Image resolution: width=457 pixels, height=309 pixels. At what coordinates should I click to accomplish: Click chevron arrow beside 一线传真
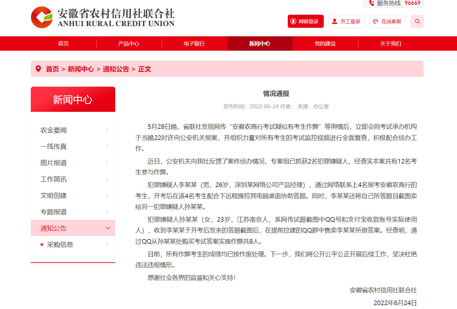pos(107,146)
